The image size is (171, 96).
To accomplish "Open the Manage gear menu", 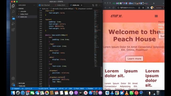I will click(13, 84).
